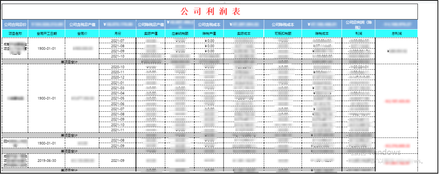
Task: Select the 公司总利润（除税）header cell
Action: point(359,25)
